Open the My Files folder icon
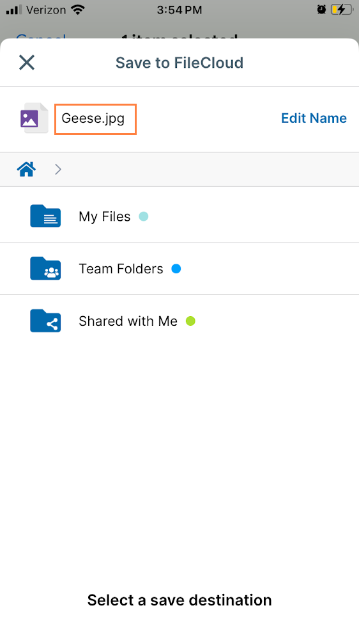 coord(45,216)
